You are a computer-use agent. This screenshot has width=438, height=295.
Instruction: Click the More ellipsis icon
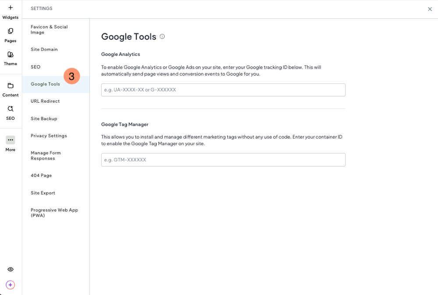tap(11, 140)
